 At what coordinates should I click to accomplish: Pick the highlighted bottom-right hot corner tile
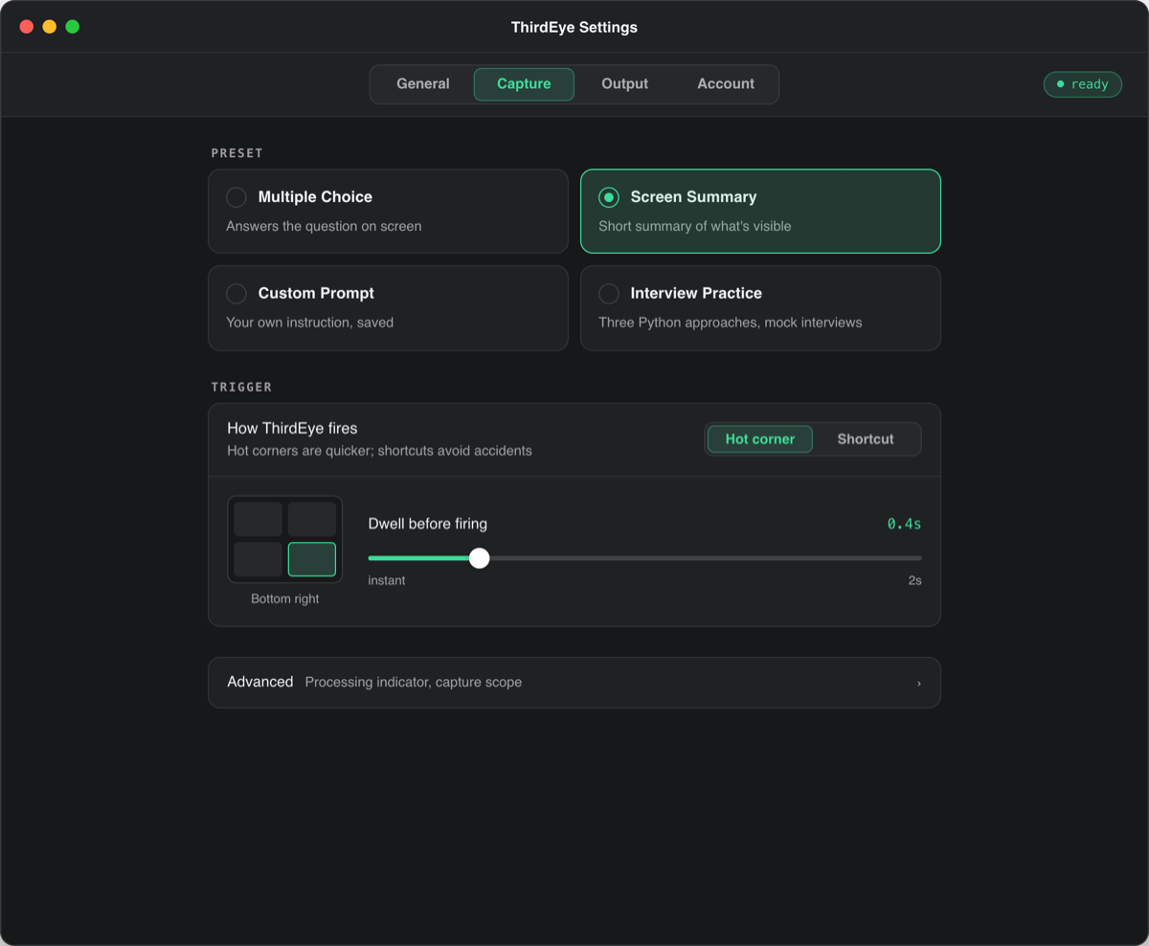coord(312,559)
